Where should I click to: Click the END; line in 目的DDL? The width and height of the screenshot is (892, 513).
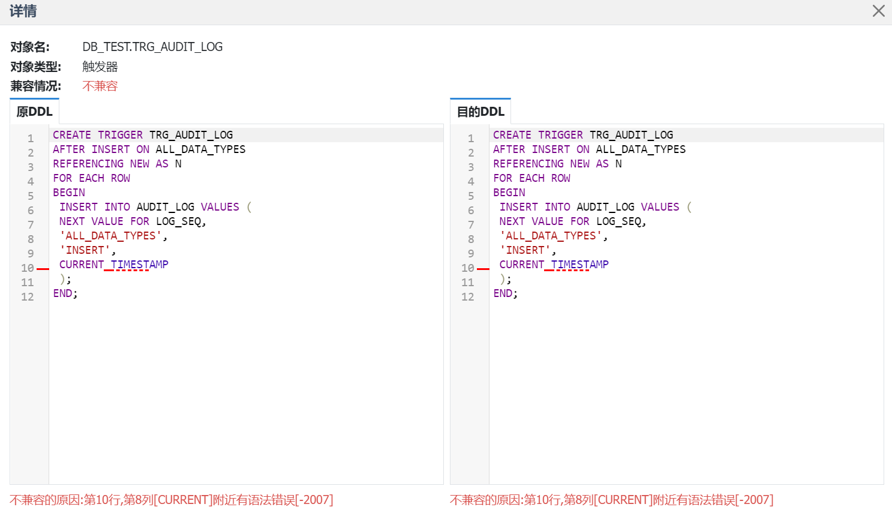(506, 293)
